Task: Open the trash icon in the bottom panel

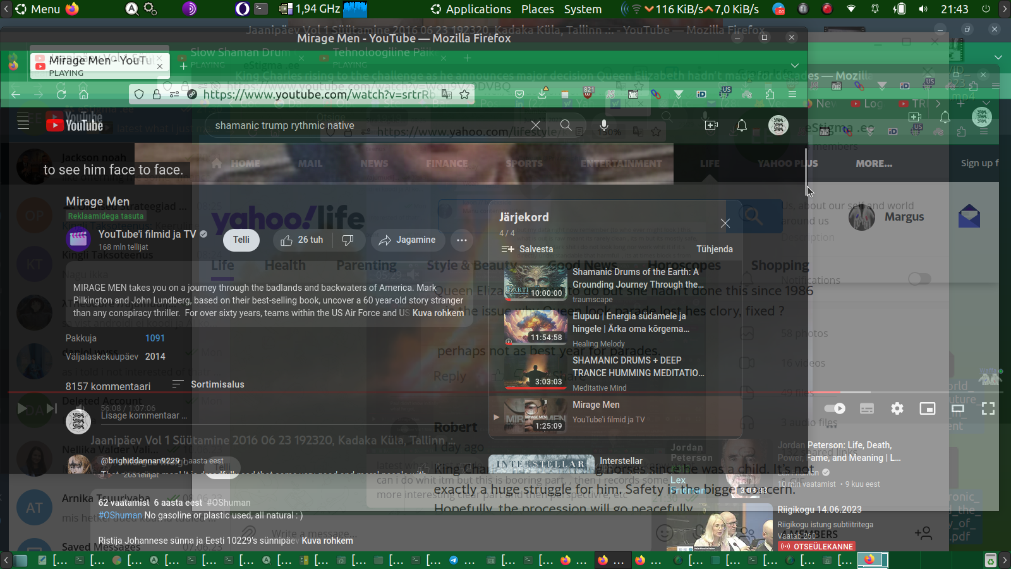Action: [x=991, y=560]
